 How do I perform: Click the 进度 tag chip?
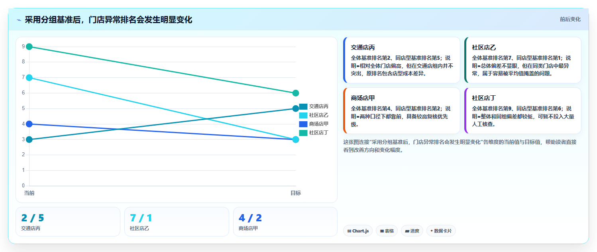[x=412, y=231]
